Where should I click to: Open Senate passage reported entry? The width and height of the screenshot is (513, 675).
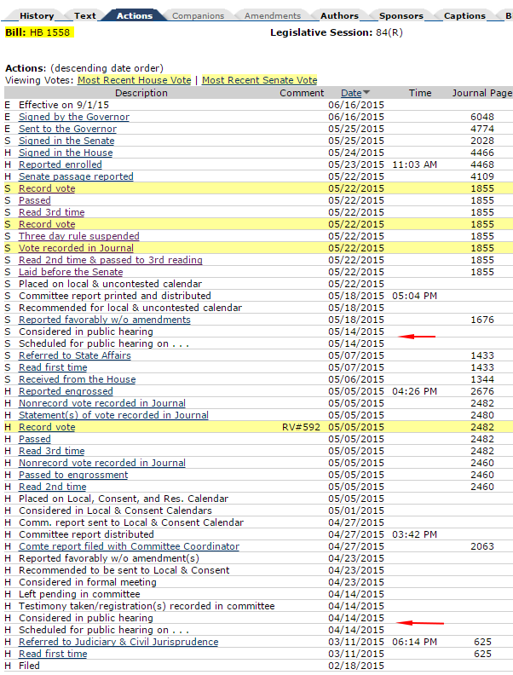pos(76,176)
